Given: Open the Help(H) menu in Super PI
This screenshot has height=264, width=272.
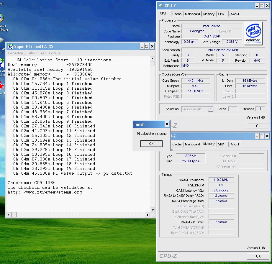Looking at the screenshot, I should pyautogui.click(x=54, y=53).
